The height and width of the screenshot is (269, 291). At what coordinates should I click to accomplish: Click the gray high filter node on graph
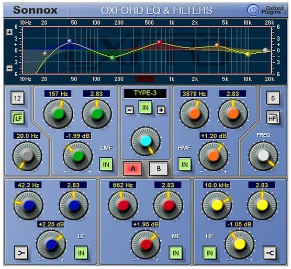click(265, 50)
